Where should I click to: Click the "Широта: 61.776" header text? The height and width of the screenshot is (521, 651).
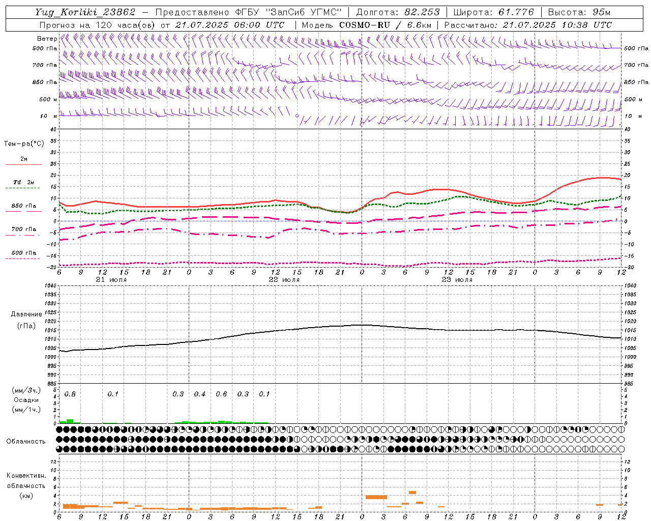pos(493,12)
